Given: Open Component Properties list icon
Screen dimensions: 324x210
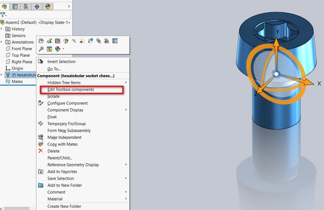Looking at the screenshot, I should (x=115, y=41).
